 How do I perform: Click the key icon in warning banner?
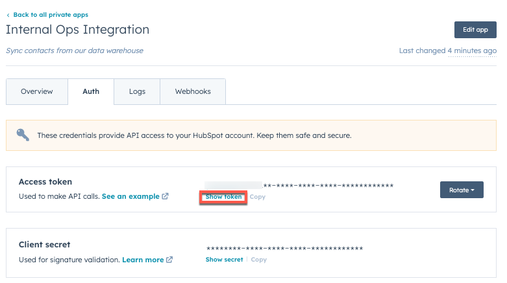(23, 135)
